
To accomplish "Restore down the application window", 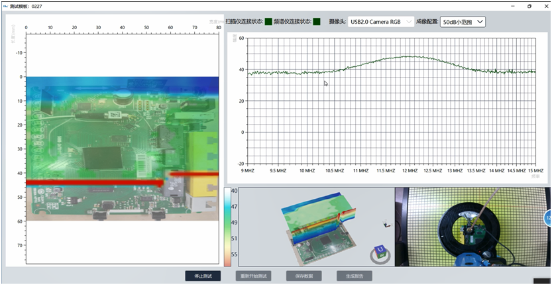I will [529, 6].
